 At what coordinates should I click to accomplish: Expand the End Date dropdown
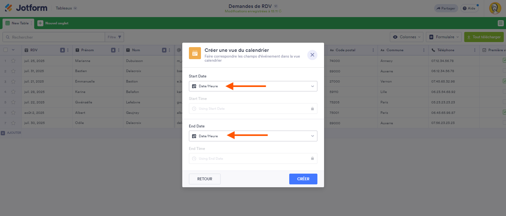pos(253,136)
